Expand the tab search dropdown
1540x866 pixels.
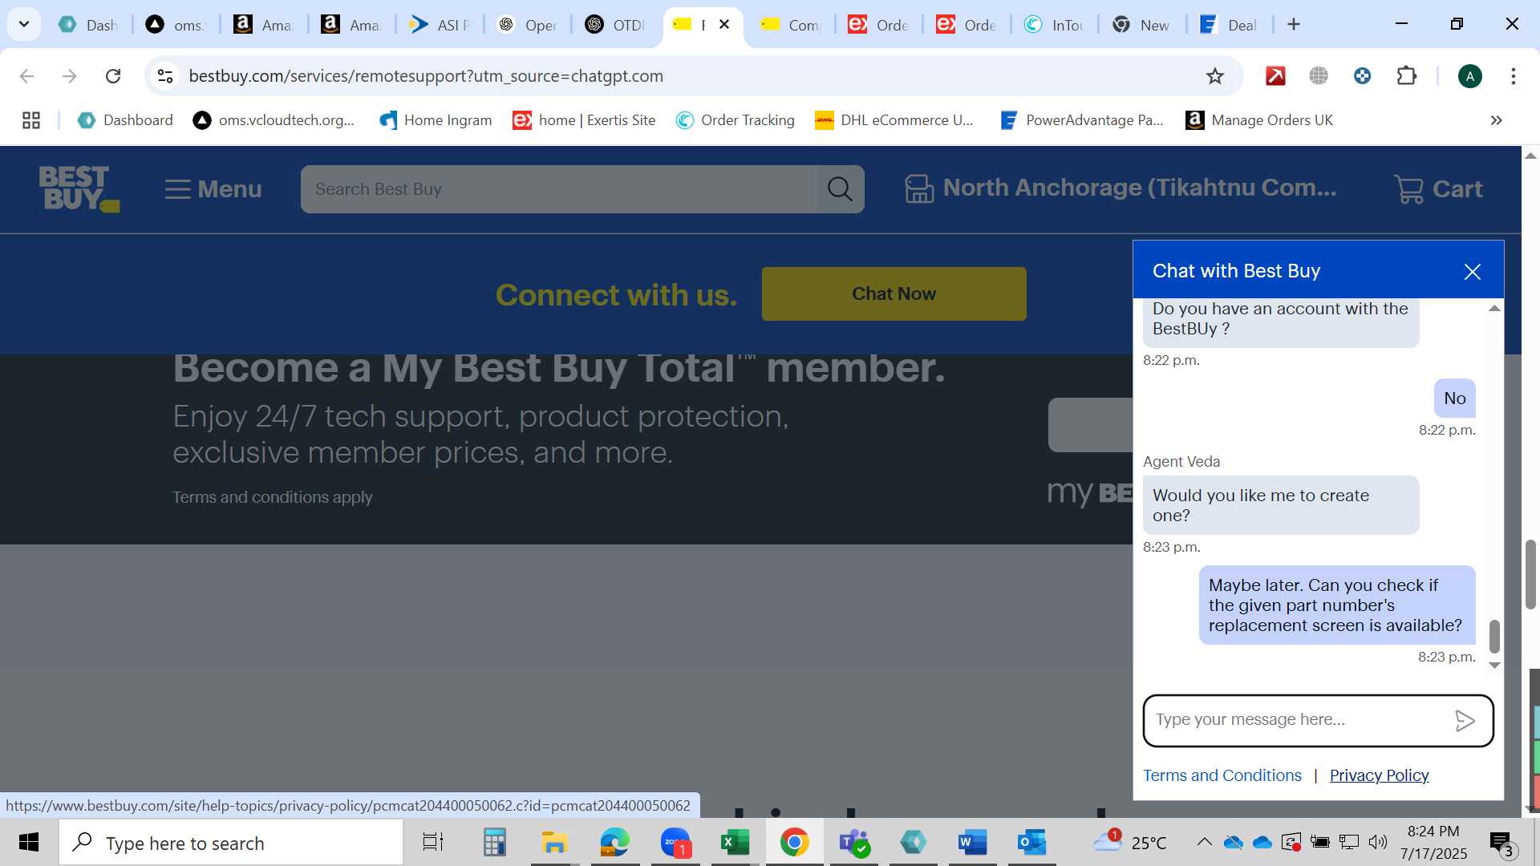click(24, 24)
